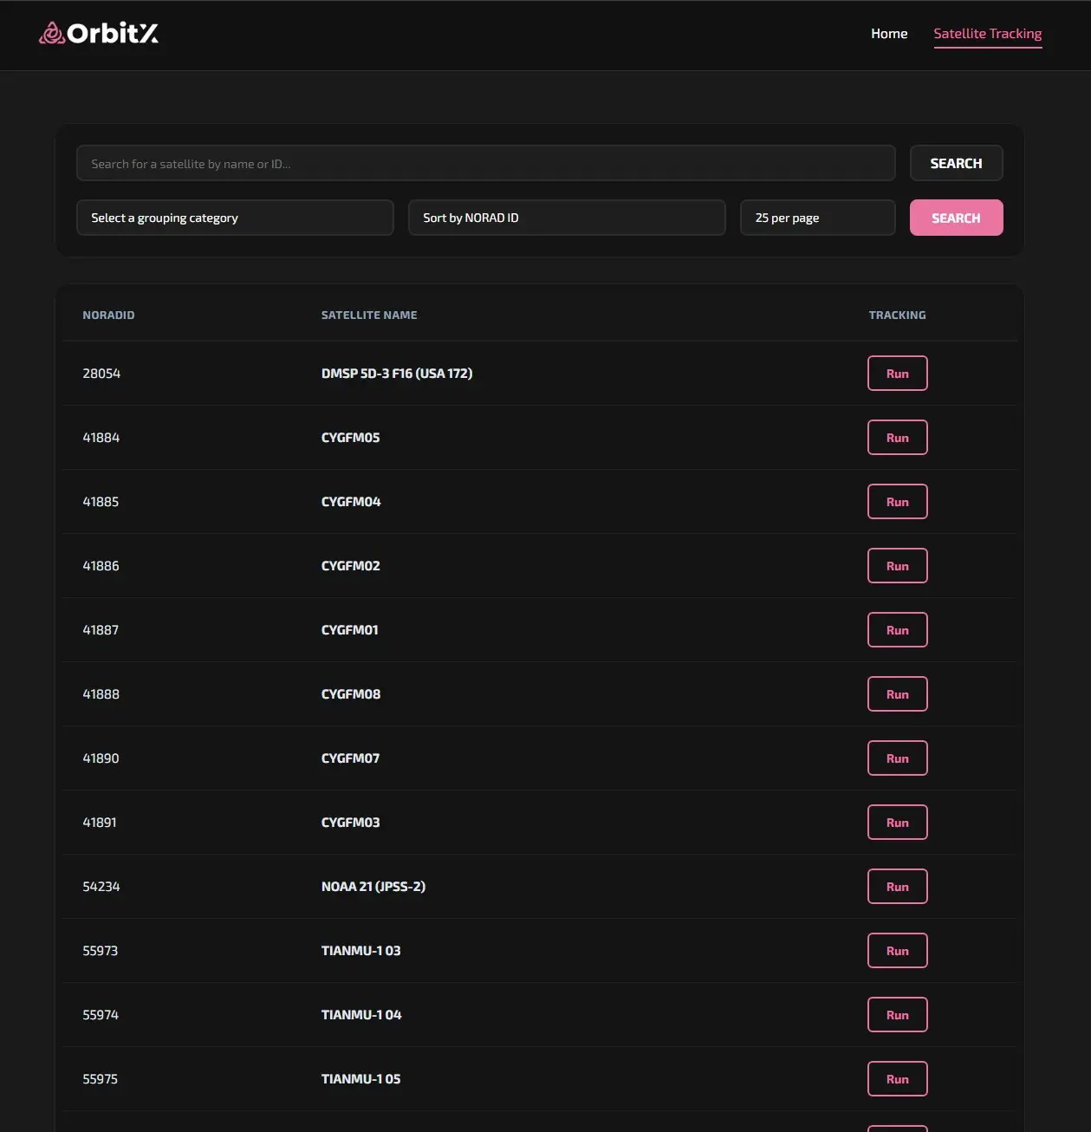Select satellite name DMSP 5D-3 F16 (USA 172)

397,374
